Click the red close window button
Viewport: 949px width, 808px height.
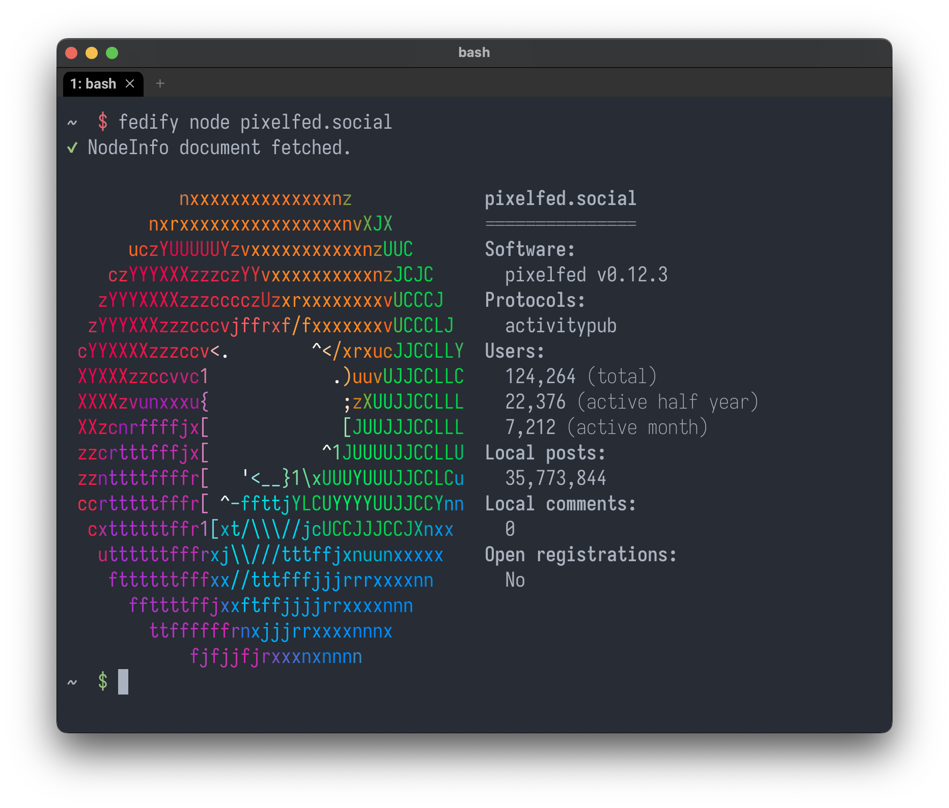click(71, 53)
